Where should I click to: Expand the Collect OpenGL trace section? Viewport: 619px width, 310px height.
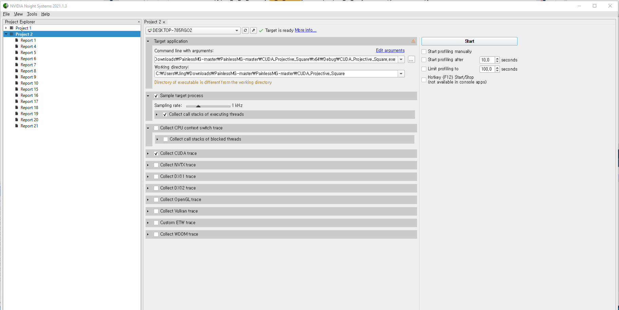click(148, 200)
